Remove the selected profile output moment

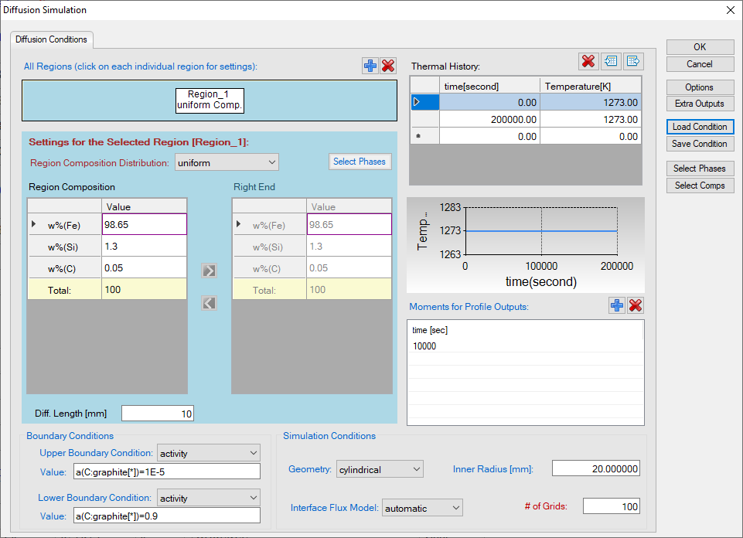(636, 305)
